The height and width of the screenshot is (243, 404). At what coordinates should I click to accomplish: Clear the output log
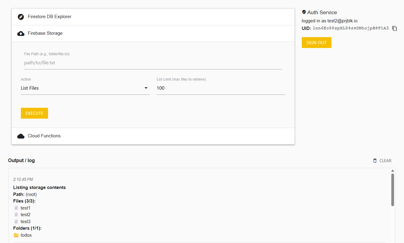(382, 161)
